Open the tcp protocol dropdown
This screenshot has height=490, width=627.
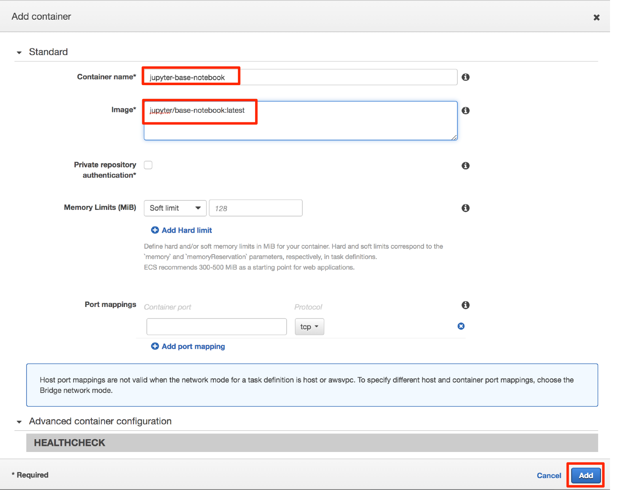(309, 327)
